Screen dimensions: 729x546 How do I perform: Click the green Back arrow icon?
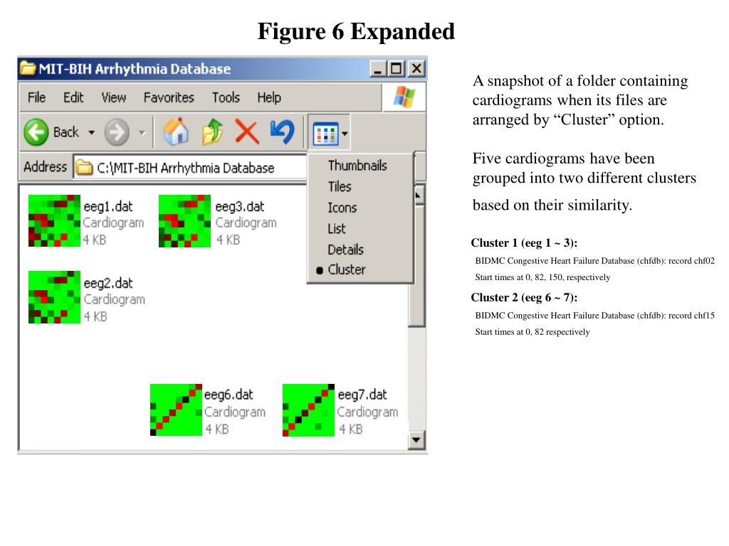pos(36,132)
